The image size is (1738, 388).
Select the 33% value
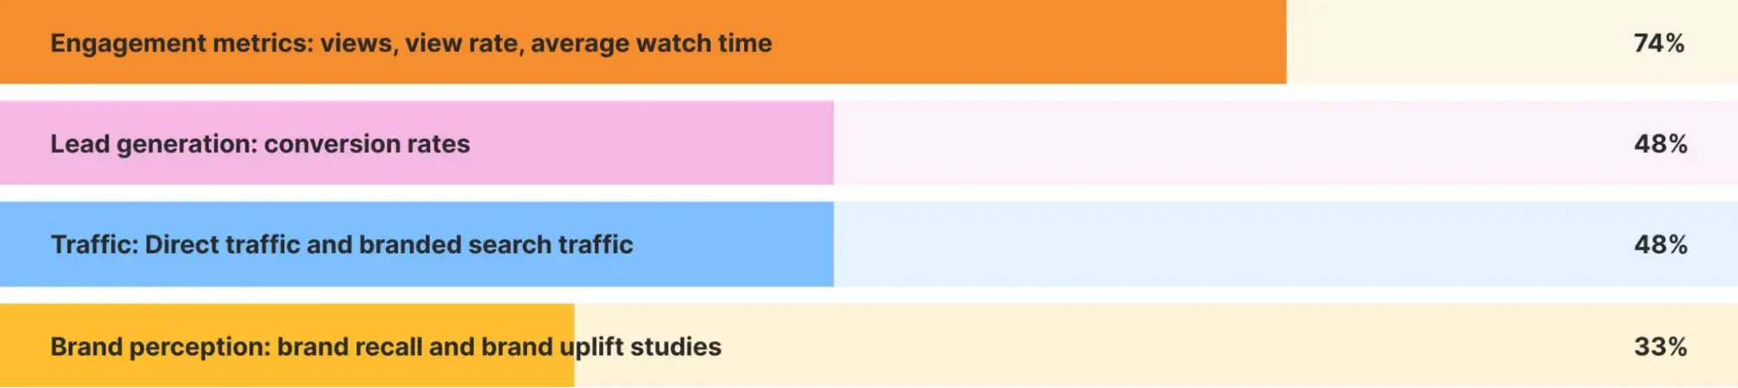[x=1661, y=347]
